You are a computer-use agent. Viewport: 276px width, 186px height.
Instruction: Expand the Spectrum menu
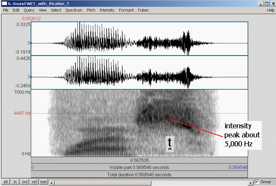point(74,10)
